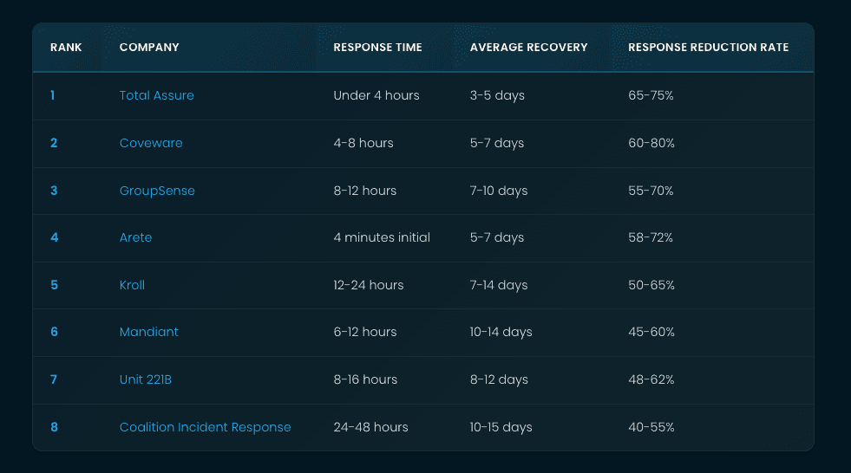The image size is (851, 473).
Task: Click rank number 5 in Kroll row
Action: 55,285
